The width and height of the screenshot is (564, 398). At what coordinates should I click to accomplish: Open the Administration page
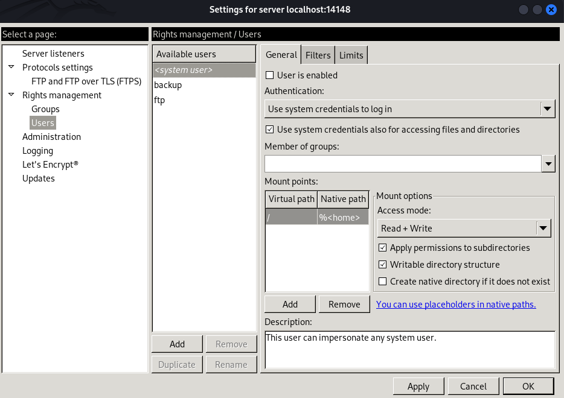(51, 137)
